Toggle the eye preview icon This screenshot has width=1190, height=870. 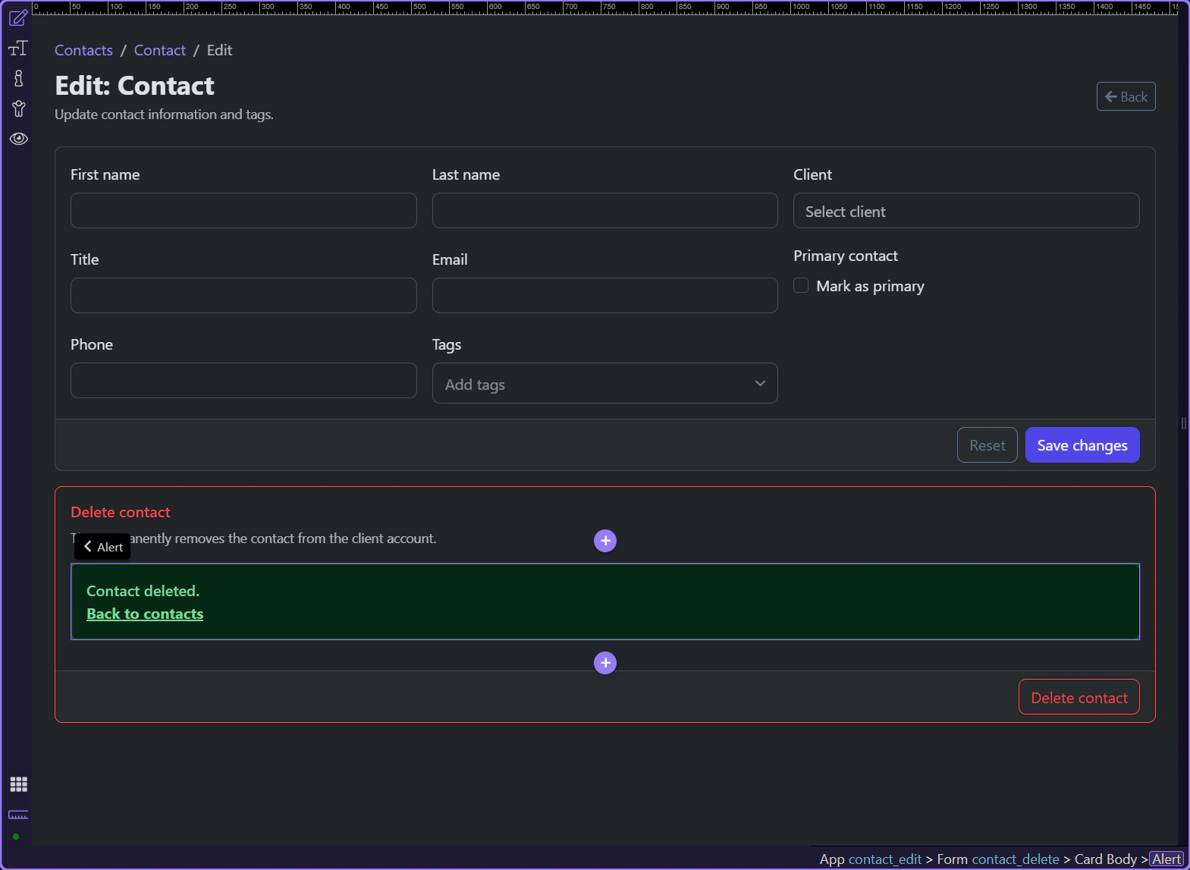pyautogui.click(x=18, y=139)
